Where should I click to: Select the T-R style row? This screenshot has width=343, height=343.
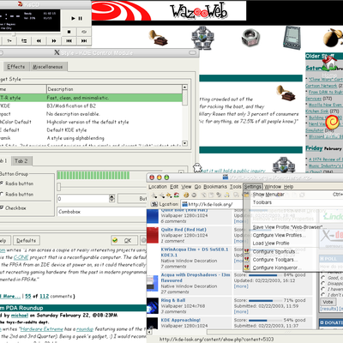click(91, 98)
